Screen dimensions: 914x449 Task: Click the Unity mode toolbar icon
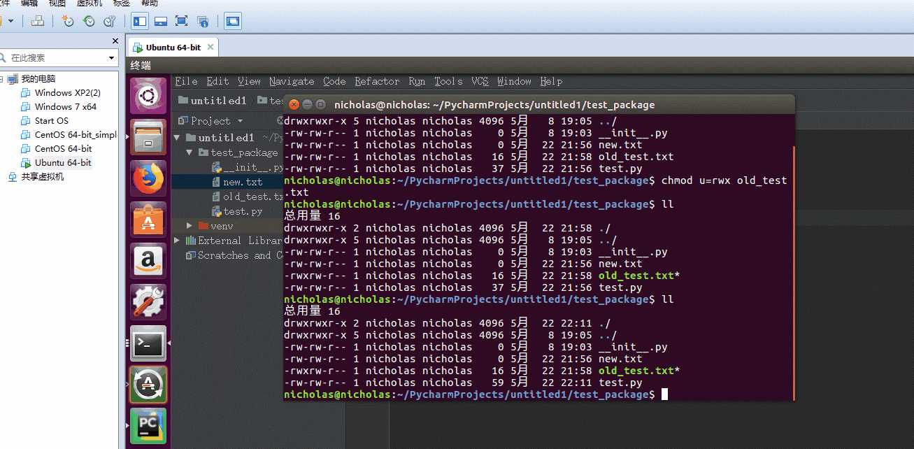coord(203,21)
